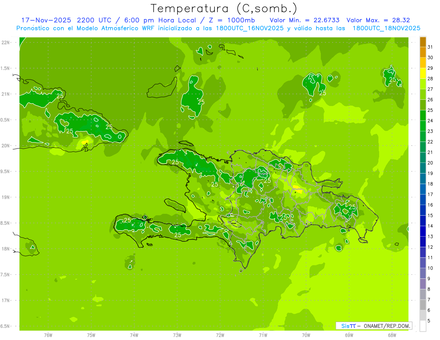This screenshot has width=440, height=340.
Task: Click the '25' contour label near 68W, 21N
Action: tap(393, 80)
